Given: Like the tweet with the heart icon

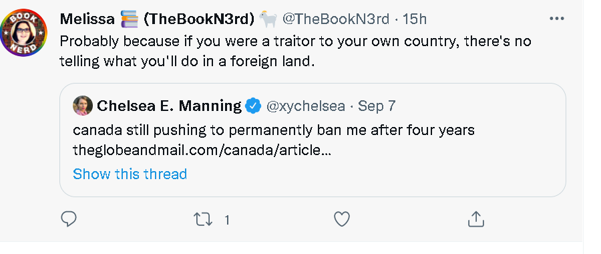Looking at the screenshot, I should (341, 219).
